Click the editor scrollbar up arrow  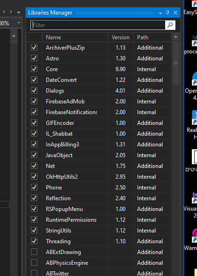pyautogui.click(x=14, y=36)
